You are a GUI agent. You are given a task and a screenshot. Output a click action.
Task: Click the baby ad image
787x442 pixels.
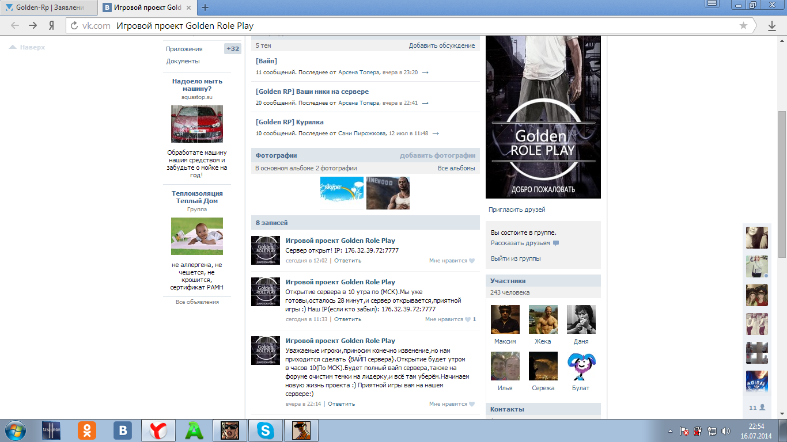(x=197, y=236)
